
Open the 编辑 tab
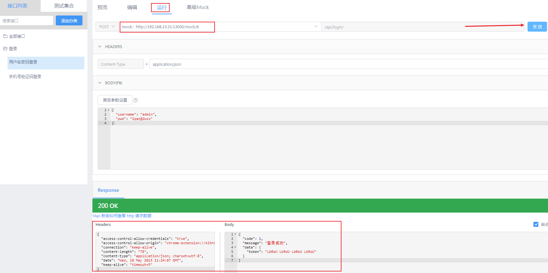[x=132, y=7]
